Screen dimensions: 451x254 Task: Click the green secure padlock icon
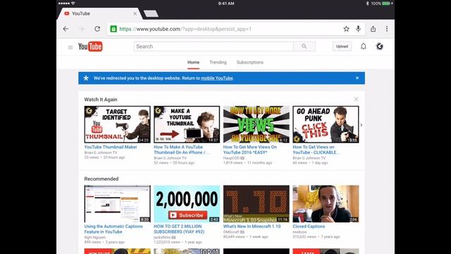point(113,29)
